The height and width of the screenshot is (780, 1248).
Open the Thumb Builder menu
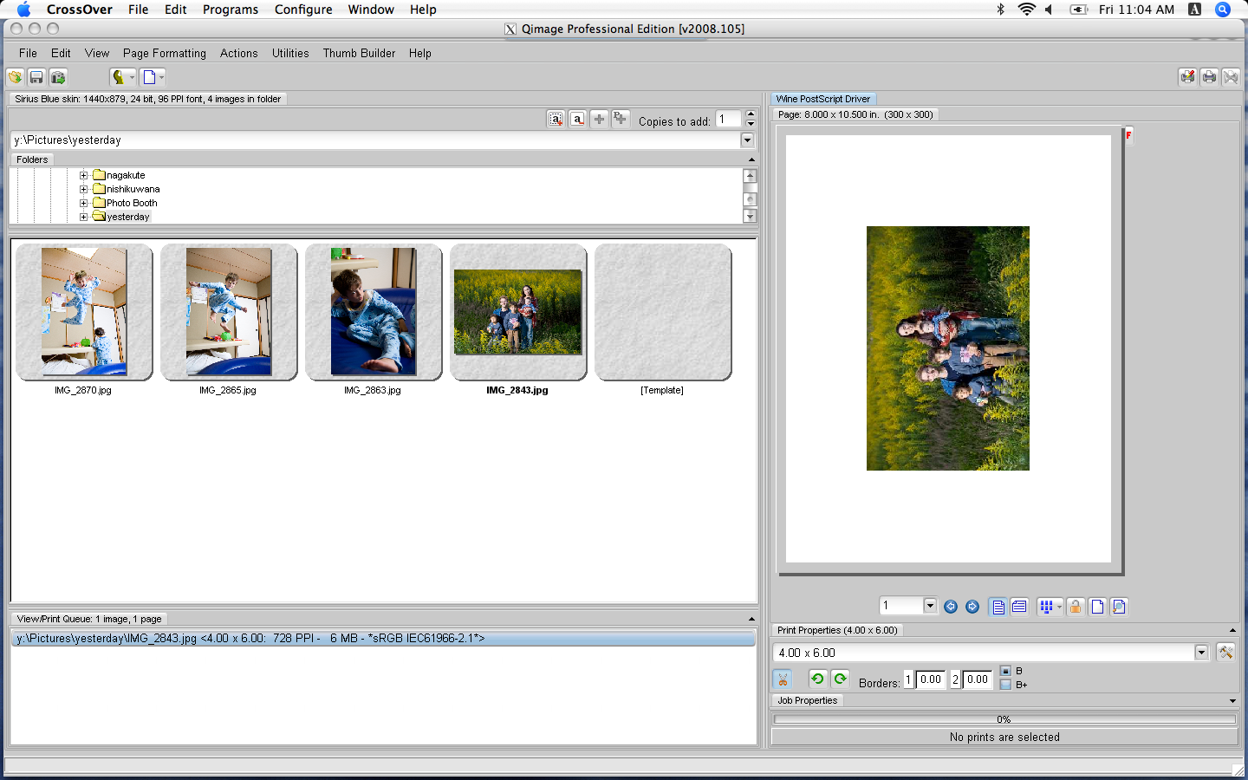point(359,53)
